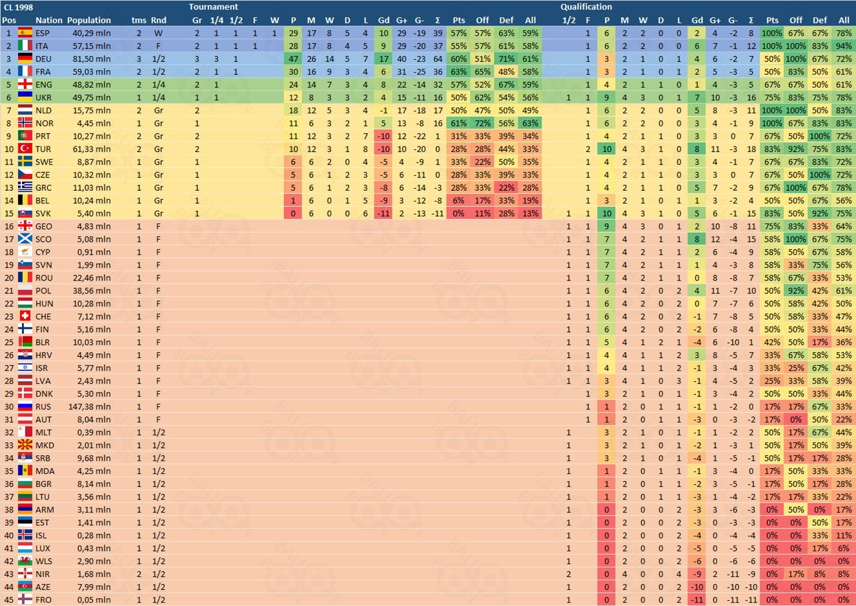Screen dimensions: 856x606
Task: Click the Greece flag beside GRC
Action: pyautogui.click(x=25, y=188)
